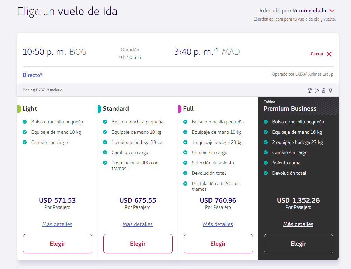The height and width of the screenshot is (269, 351).
Task: Open Más detalles for Full fare
Action: [218, 224]
